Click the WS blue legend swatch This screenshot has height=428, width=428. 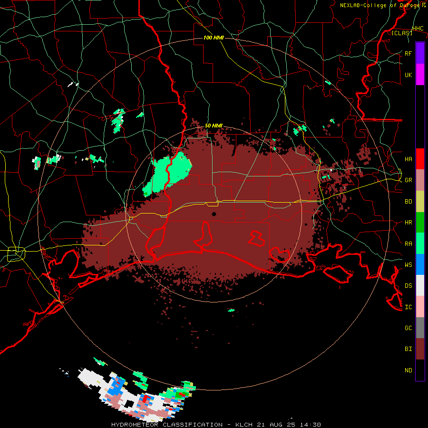click(x=420, y=264)
